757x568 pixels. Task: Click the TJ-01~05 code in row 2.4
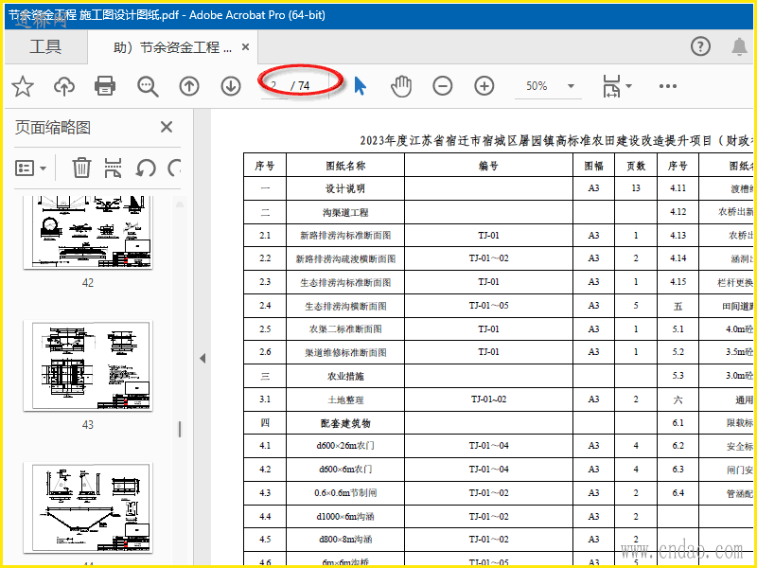[x=488, y=305]
